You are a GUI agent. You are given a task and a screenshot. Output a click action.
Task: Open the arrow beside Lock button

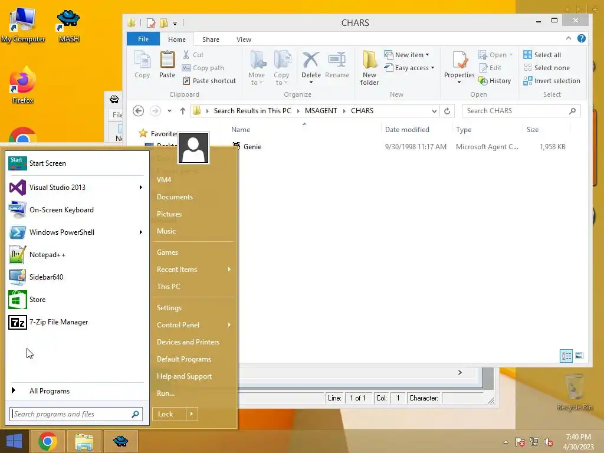point(192,414)
